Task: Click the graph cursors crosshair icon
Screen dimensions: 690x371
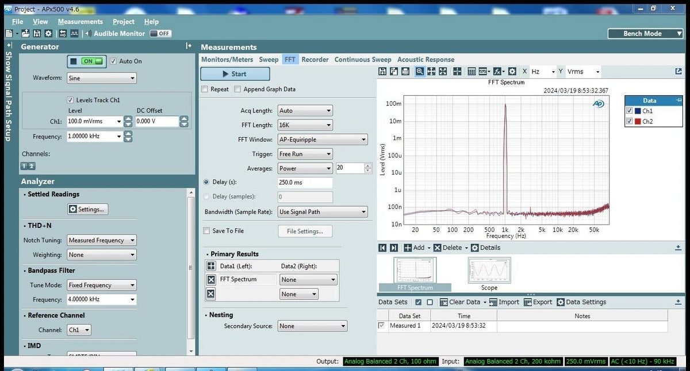Action: click(x=457, y=71)
